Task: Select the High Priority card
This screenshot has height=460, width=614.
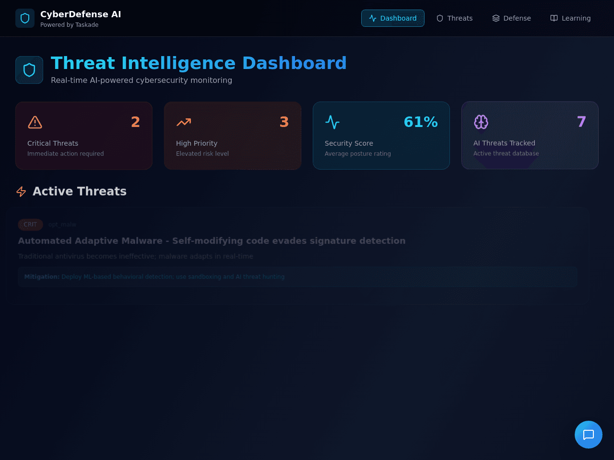Action: coord(233,136)
